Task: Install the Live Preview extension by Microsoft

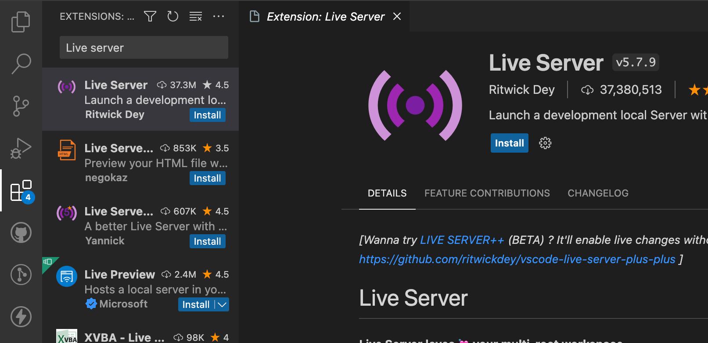Action: [196, 304]
